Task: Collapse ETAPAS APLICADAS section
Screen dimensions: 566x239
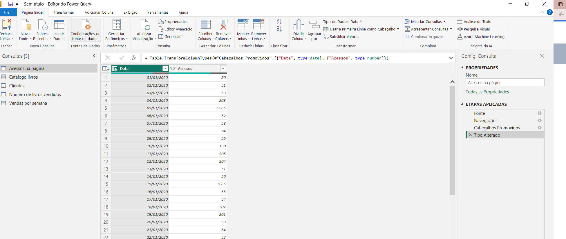Action: (462, 104)
